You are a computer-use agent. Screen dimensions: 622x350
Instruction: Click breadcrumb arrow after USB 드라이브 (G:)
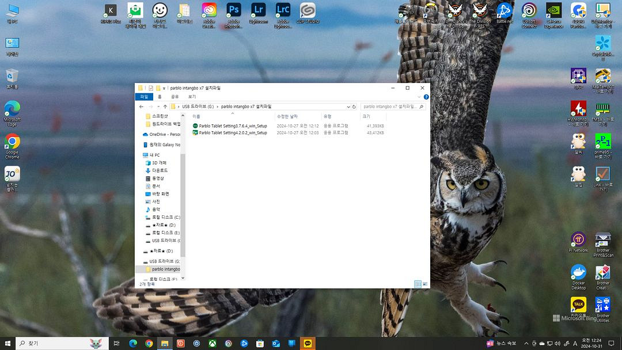tap(217, 106)
